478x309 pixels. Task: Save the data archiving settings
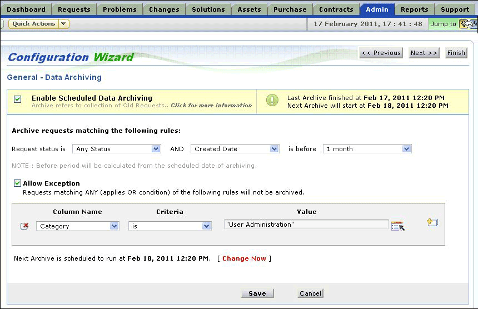(x=257, y=293)
